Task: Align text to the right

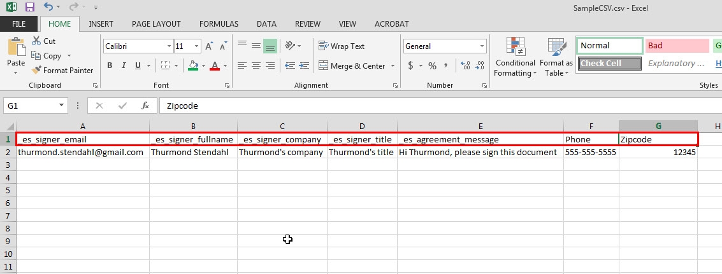Action: pyautogui.click(x=270, y=65)
